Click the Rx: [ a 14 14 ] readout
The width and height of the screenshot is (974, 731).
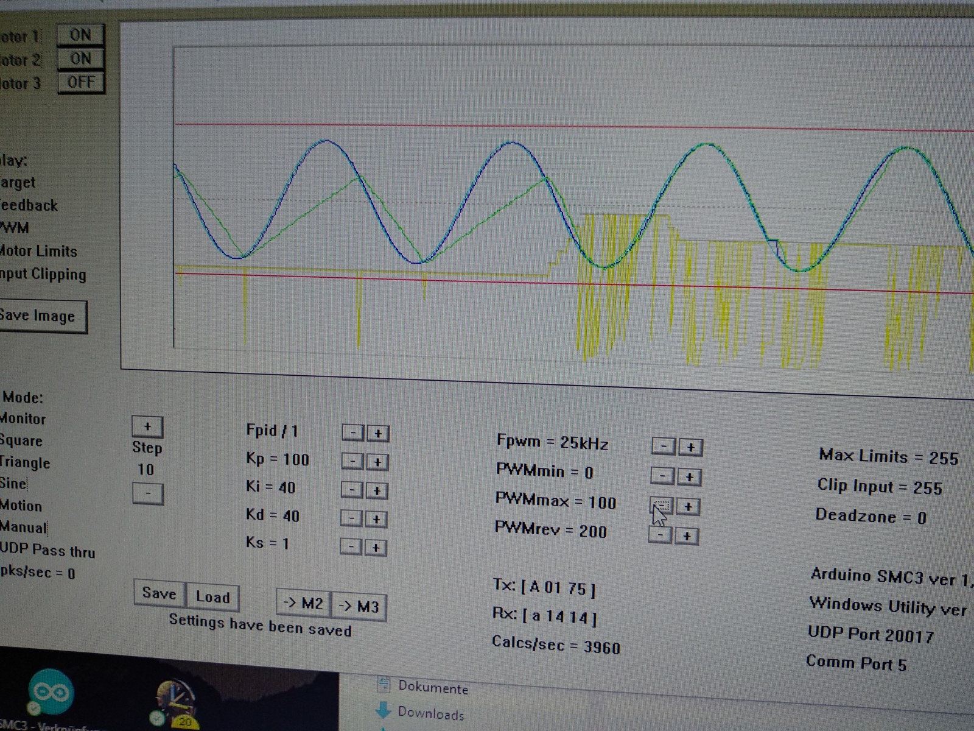[544, 615]
